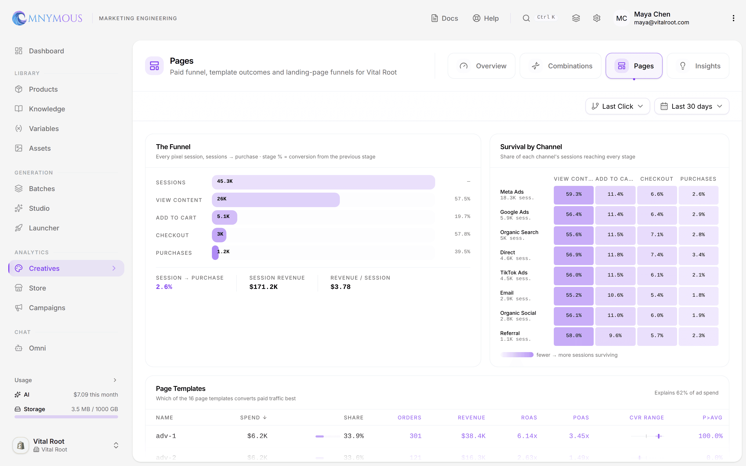Open the Help link
Image resolution: width=746 pixels, height=466 pixels.
(485, 18)
